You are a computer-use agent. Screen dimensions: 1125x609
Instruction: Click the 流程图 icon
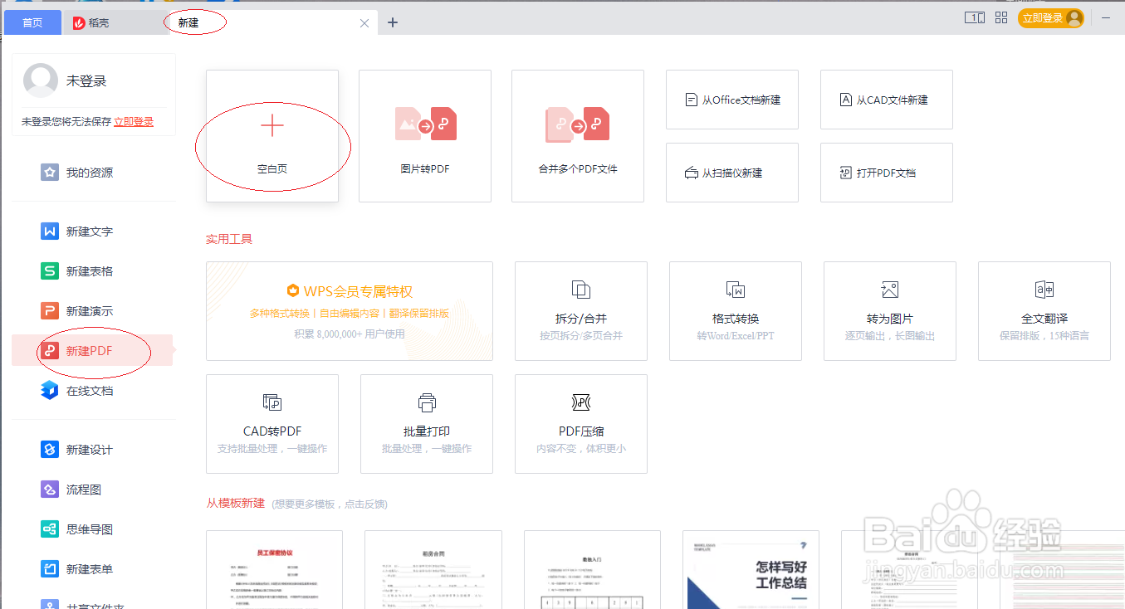50,490
